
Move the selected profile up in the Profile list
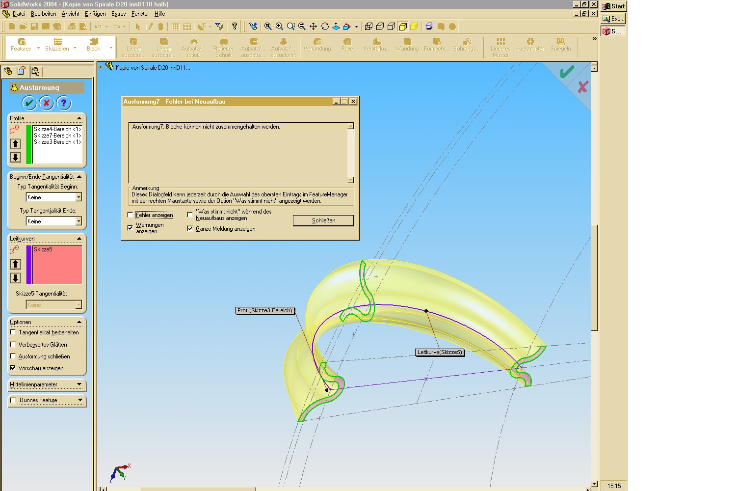[16, 144]
